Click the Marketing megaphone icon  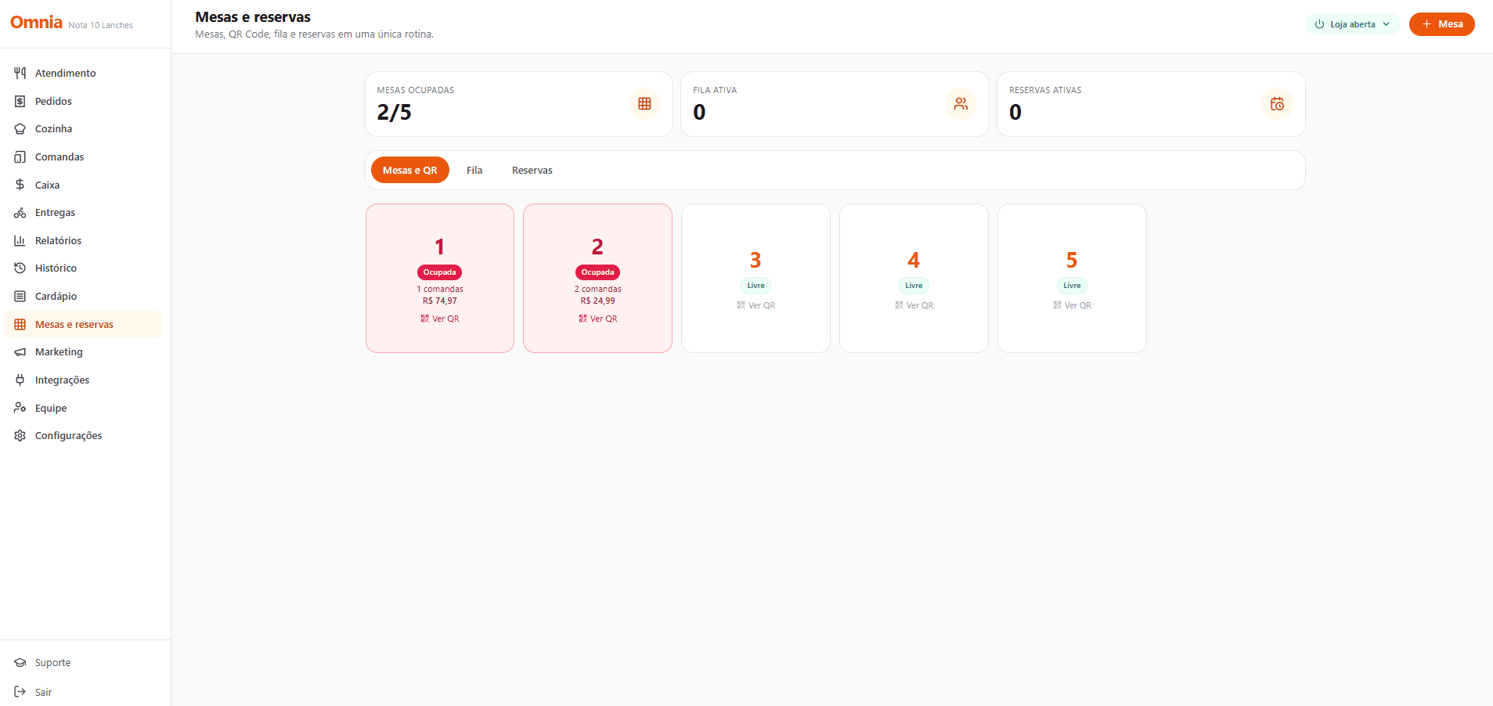click(x=20, y=352)
